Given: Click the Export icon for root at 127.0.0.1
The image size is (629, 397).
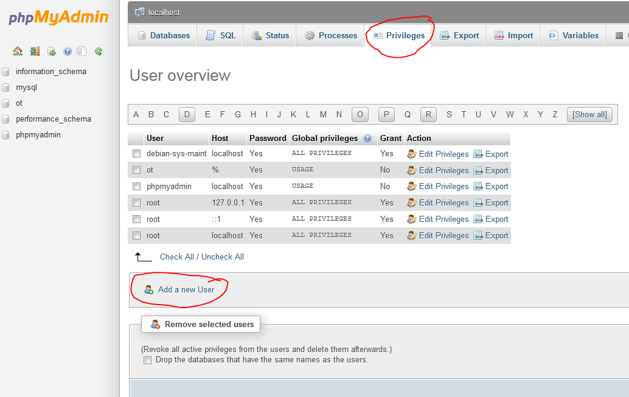Looking at the screenshot, I should (478, 203).
